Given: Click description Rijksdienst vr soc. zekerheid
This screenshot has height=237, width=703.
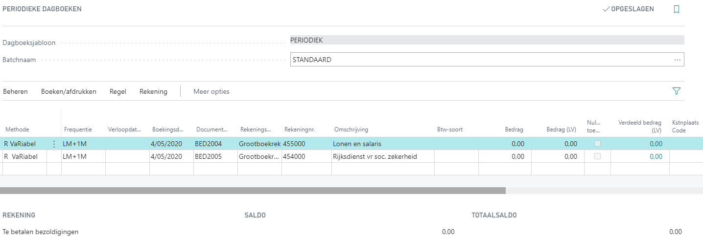Looking at the screenshot, I should (x=375, y=157).
